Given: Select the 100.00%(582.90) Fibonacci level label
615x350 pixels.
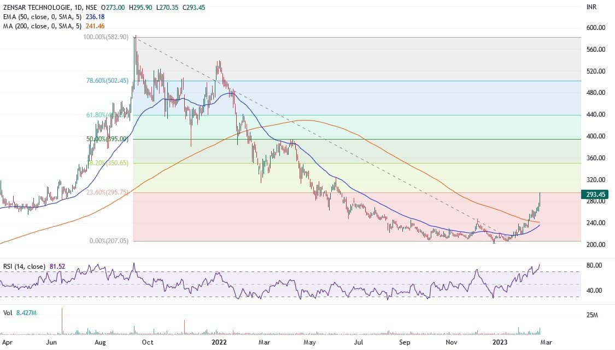Looking at the screenshot, I should (x=106, y=37).
